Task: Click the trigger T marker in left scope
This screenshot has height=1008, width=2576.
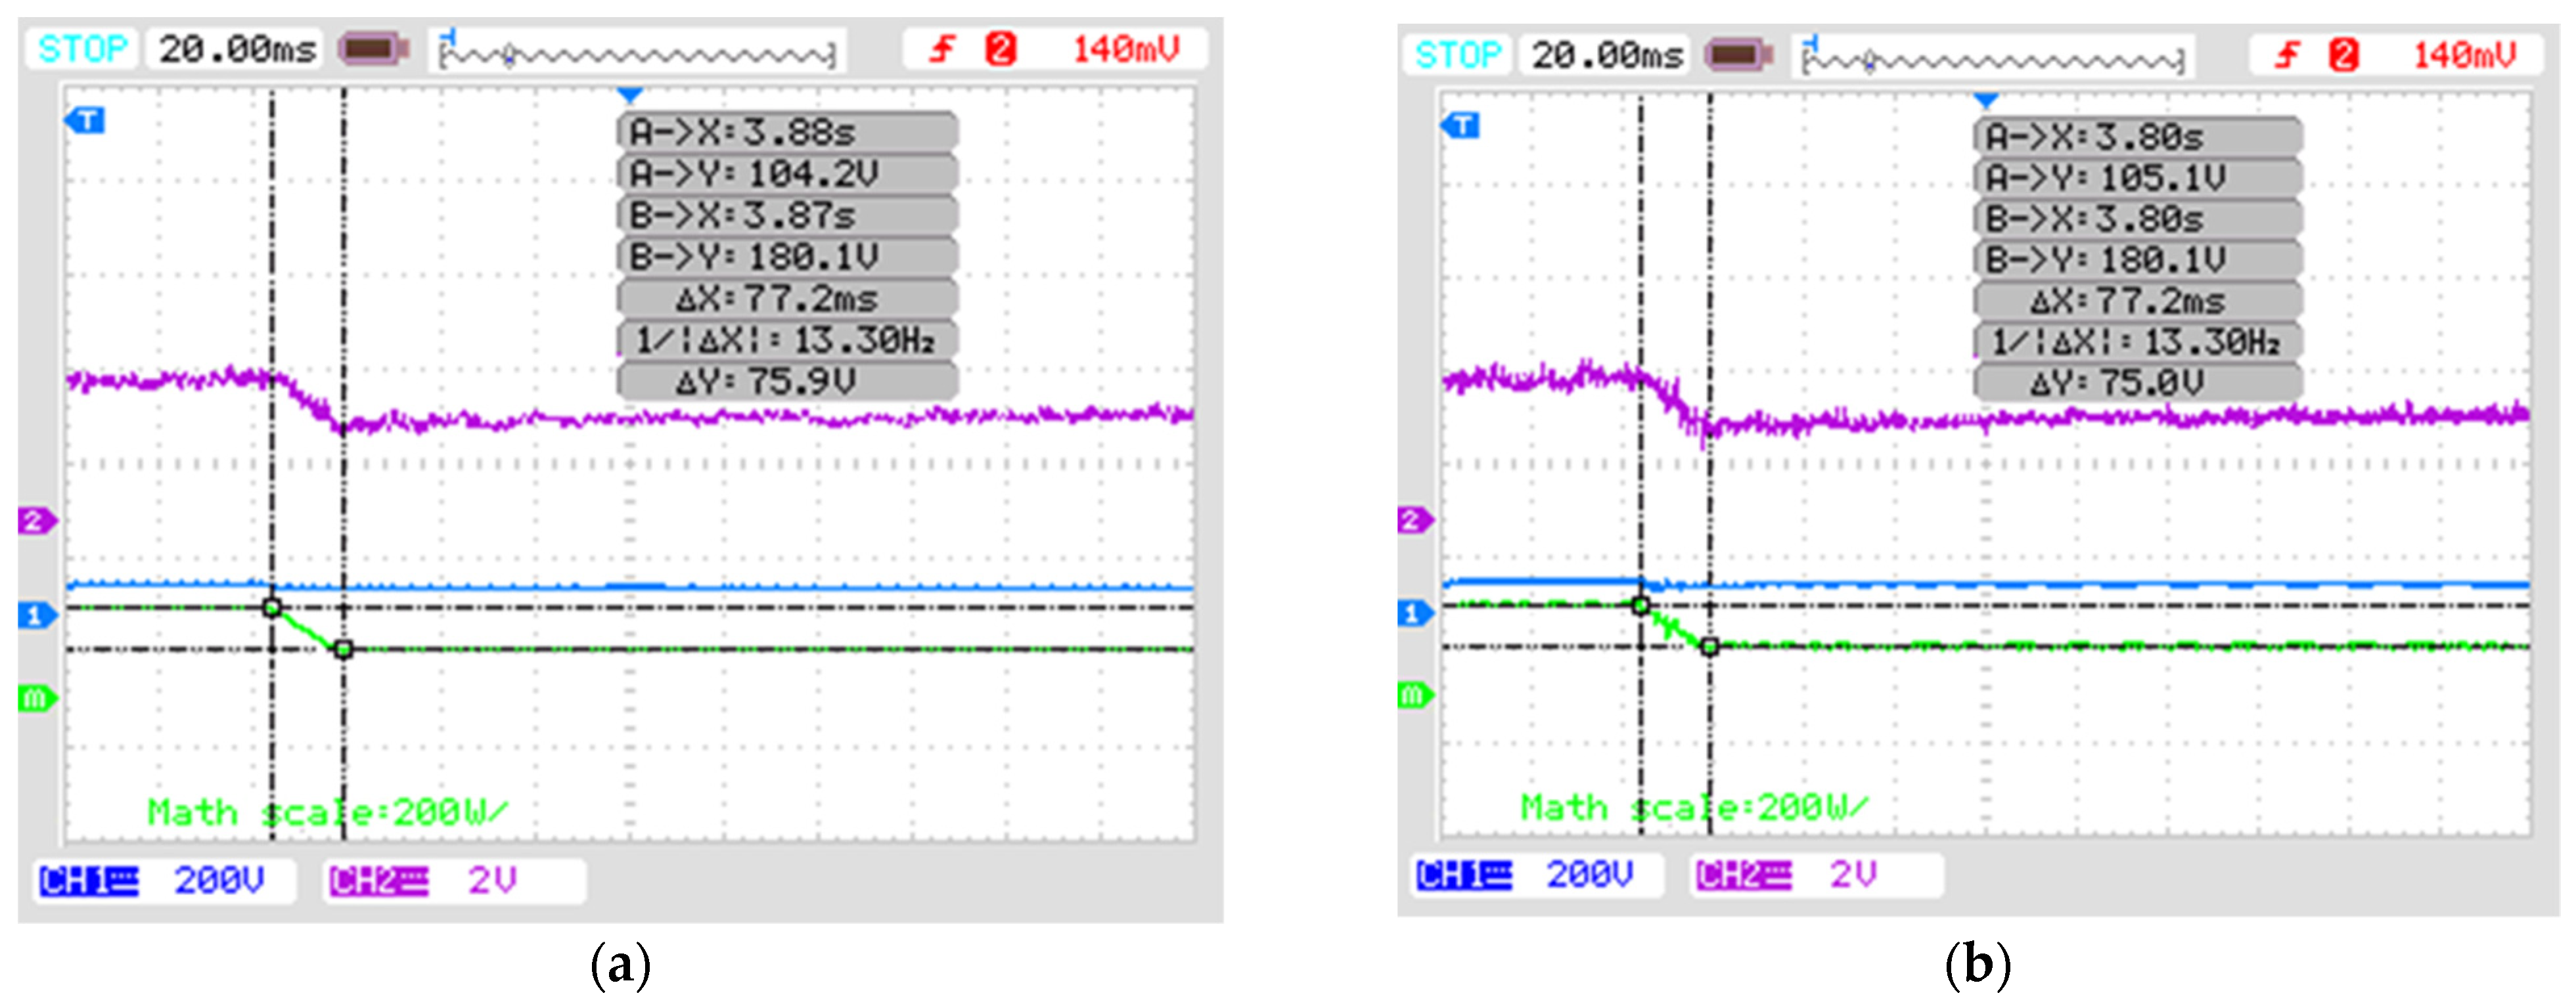Action: pos(86,121)
